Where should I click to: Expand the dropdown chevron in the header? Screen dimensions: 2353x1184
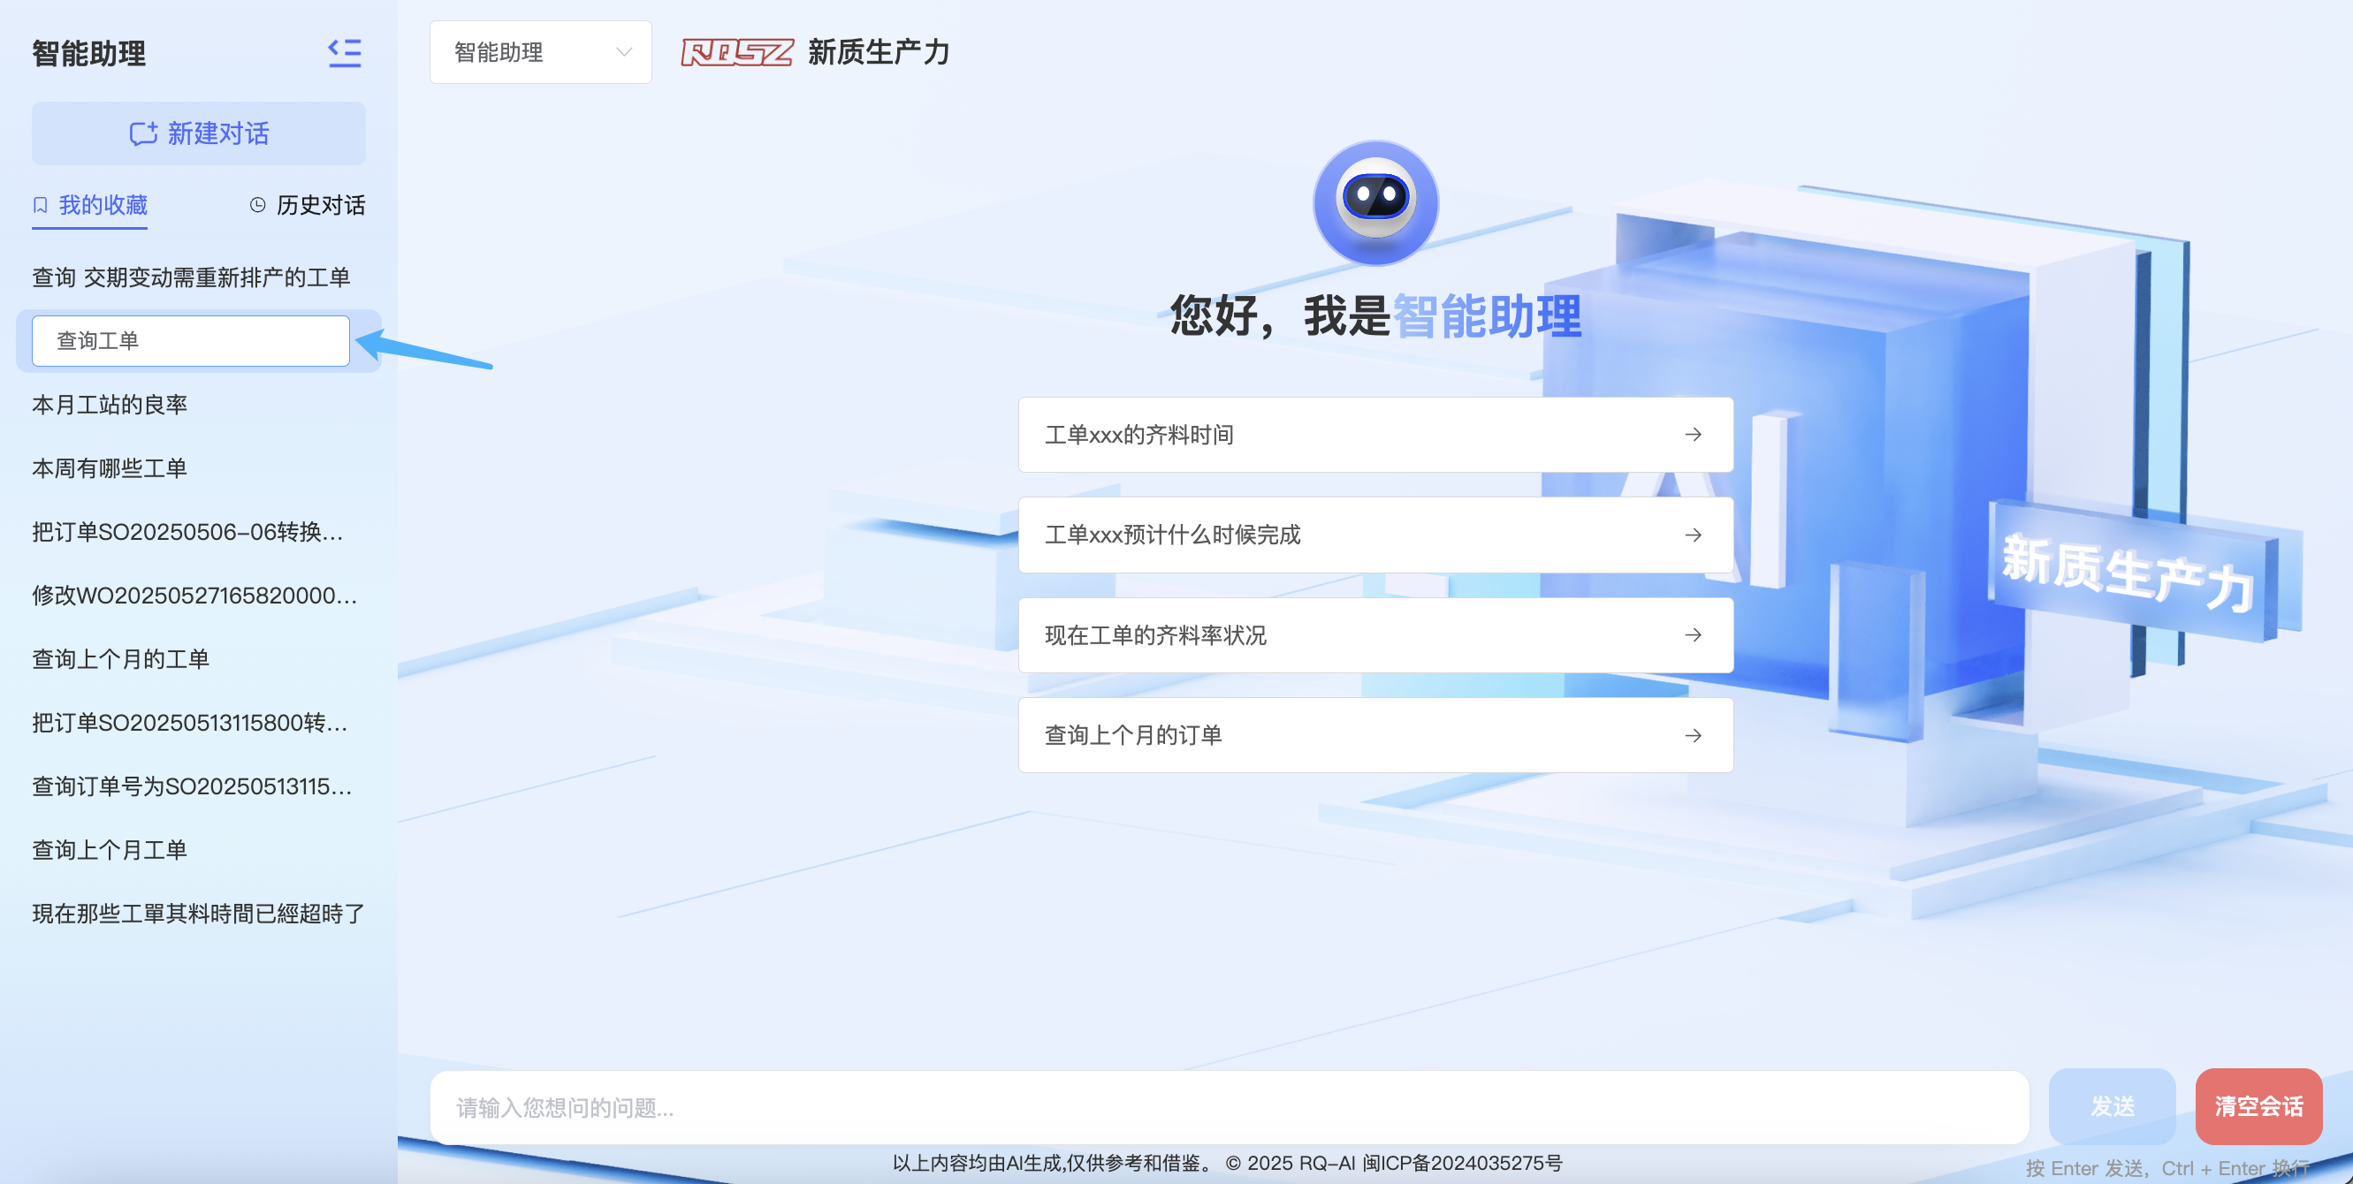click(624, 53)
